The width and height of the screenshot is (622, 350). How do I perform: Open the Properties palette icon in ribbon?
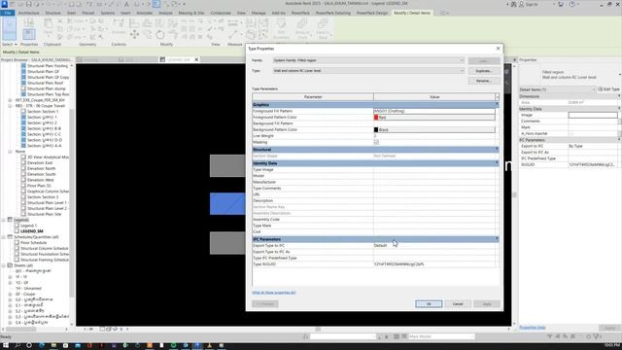pos(29,34)
